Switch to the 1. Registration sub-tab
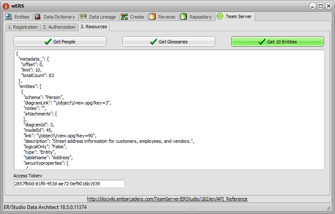 23,27
